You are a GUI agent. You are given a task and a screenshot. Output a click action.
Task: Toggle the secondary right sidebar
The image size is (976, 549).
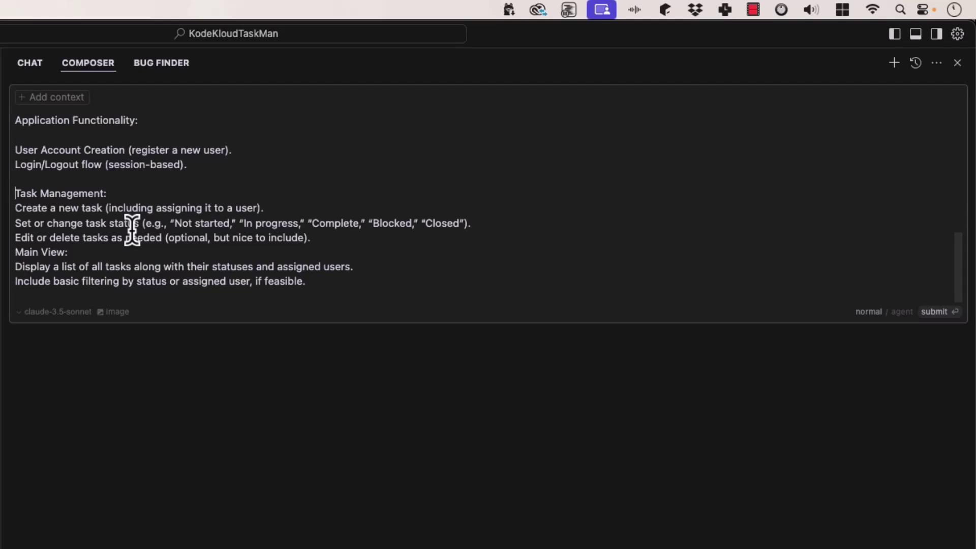pyautogui.click(x=936, y=34)
